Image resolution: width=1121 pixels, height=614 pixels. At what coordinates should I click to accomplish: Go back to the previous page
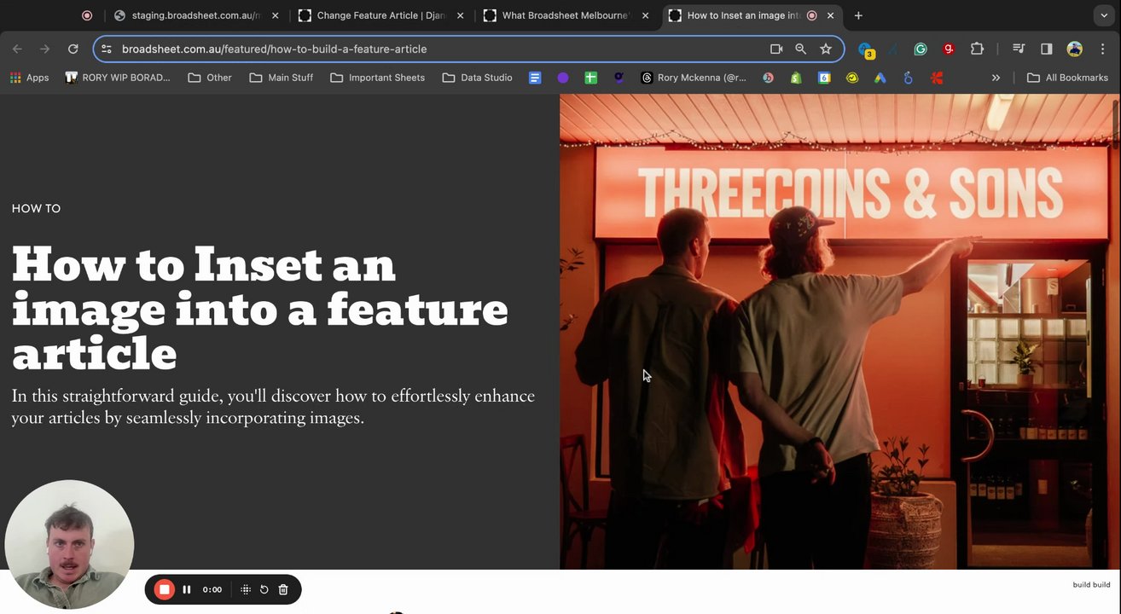point(17,49)
